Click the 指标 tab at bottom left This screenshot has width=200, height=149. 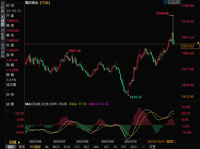tap(11, 147)
